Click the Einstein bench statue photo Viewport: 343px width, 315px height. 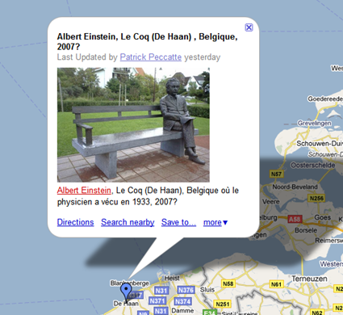[x=133, y=124]
